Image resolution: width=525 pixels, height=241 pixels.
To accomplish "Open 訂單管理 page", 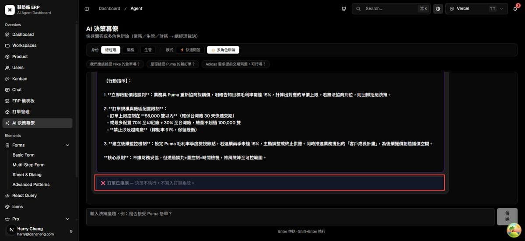I will point(37,112).
